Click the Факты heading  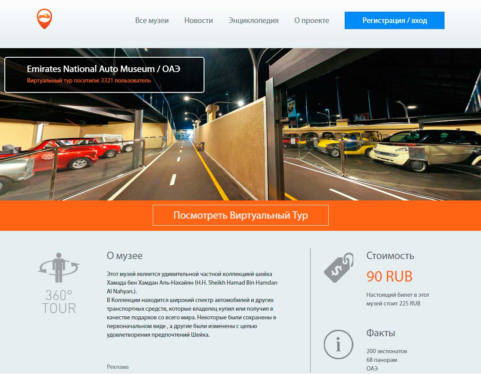click(x=381, y=333)
